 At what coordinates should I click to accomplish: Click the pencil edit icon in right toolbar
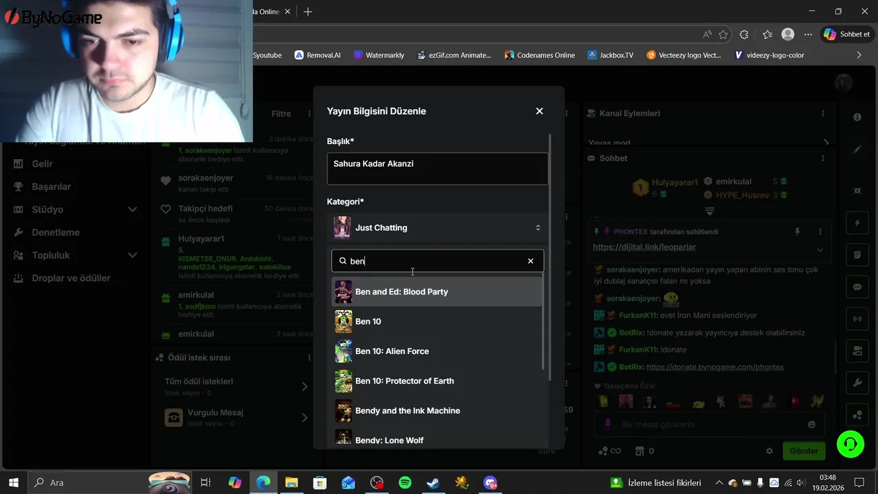(857, 149)
